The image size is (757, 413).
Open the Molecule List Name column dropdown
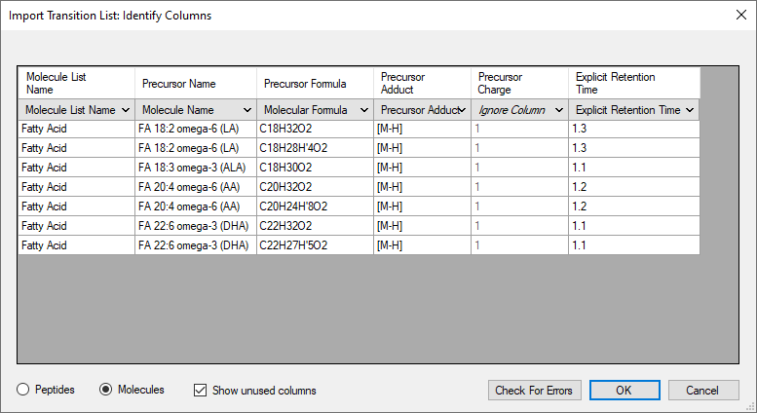pos(76,110)
